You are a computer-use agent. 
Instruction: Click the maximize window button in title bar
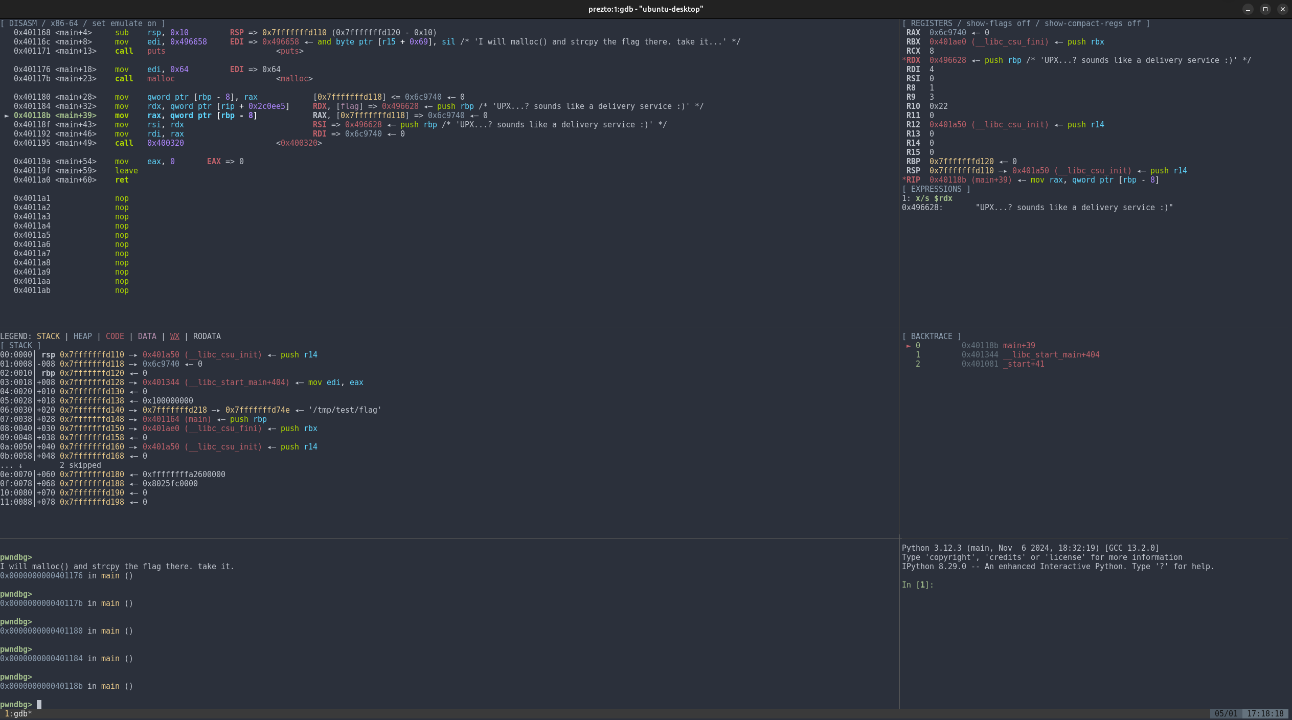[x=1265, y=9]
